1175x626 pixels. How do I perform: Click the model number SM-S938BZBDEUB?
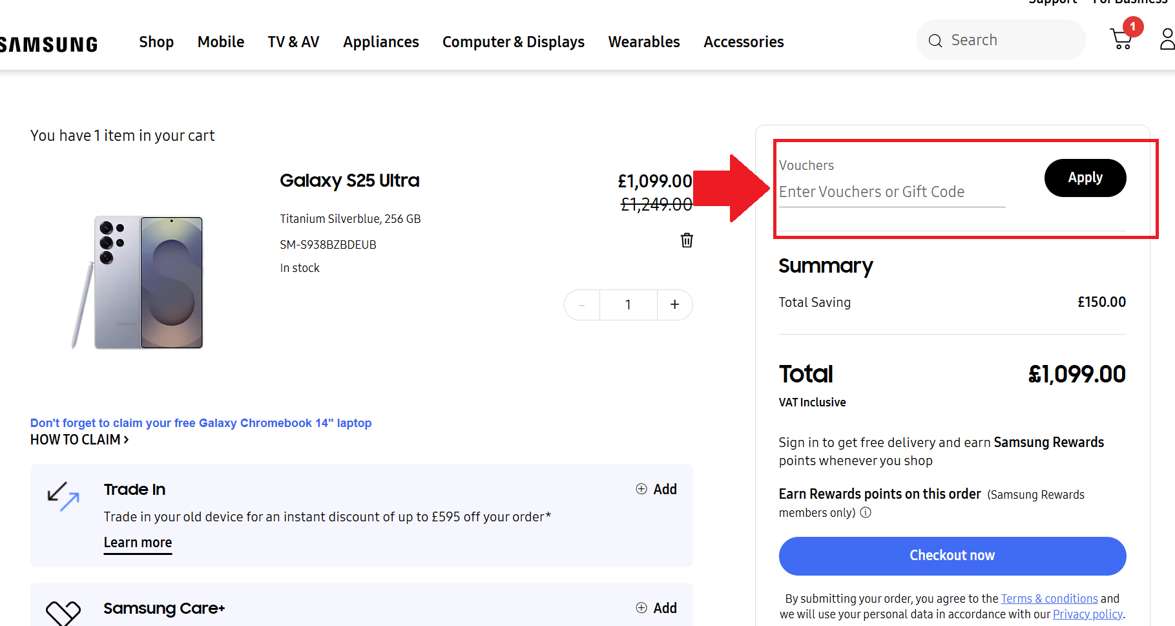coord(328,245)
